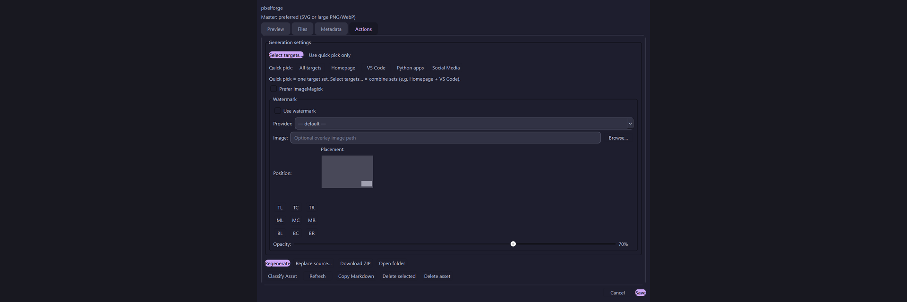Click the Regenerate button
The height and width of the screenshot is (302, 907).
pos(278,263)
